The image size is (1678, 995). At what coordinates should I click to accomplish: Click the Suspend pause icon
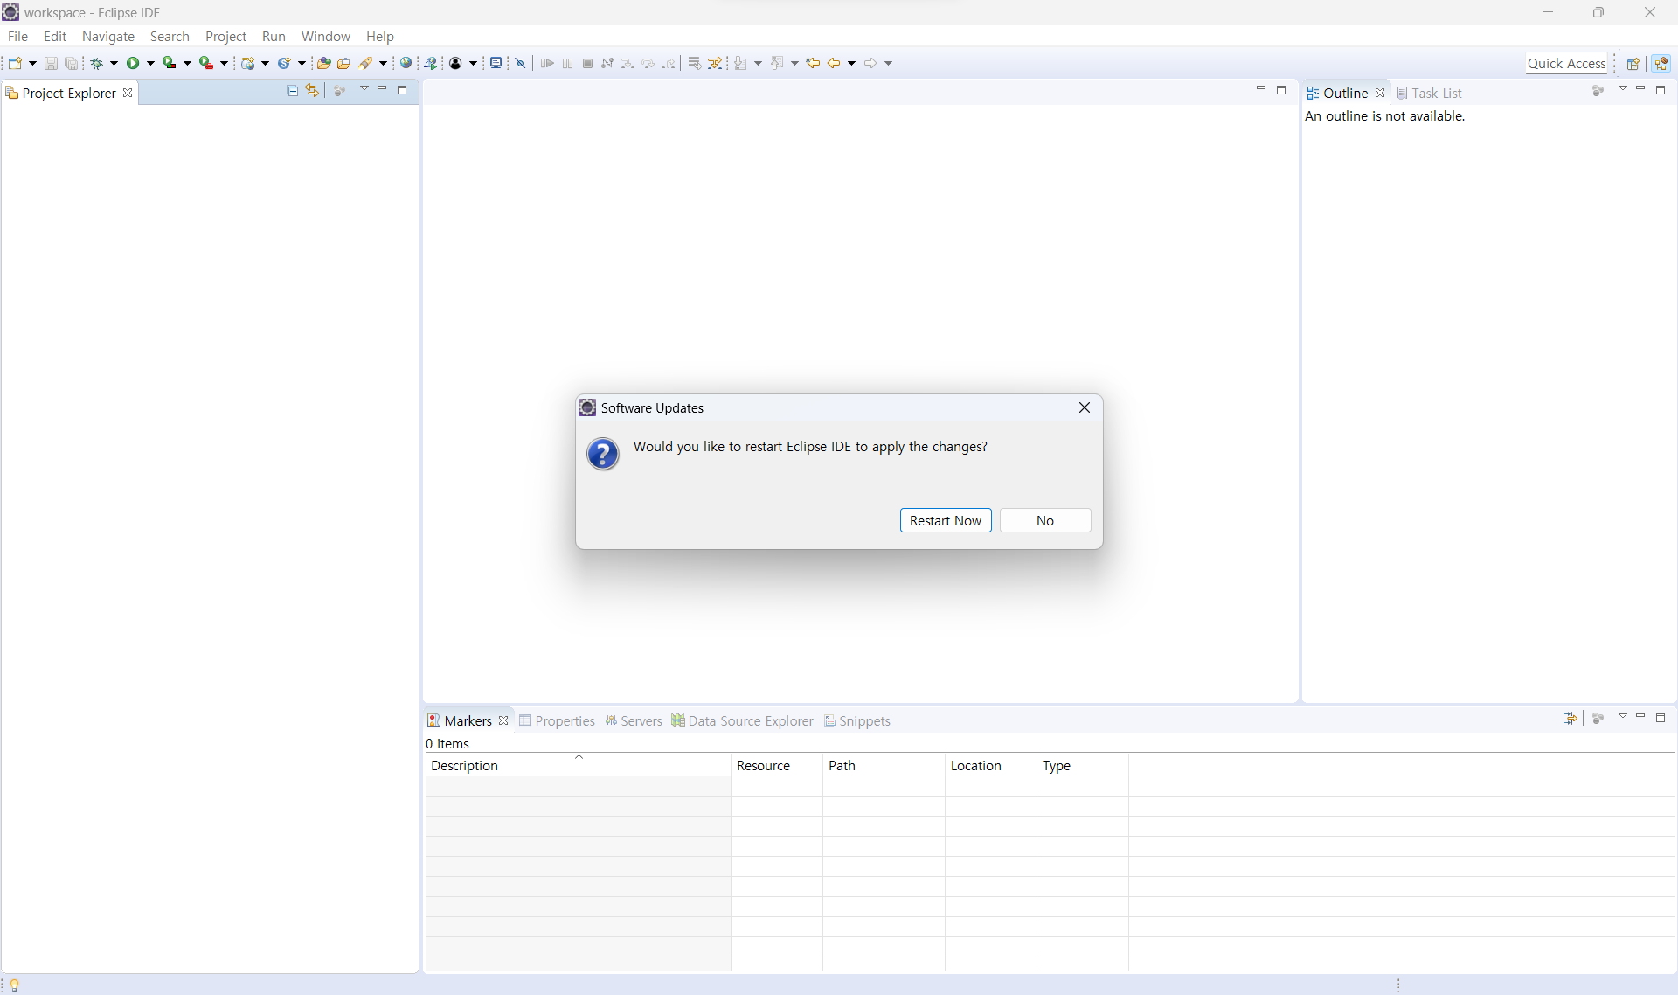tap(568, 63)
